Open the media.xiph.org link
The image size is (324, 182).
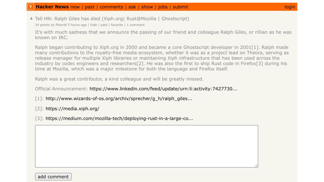[72, 109]
